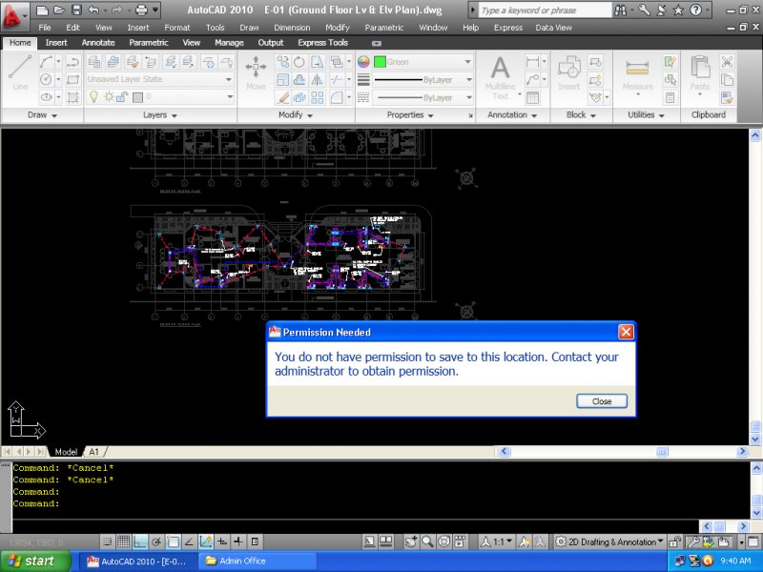
Task: Click the Insert block icon
Action: 568,73
